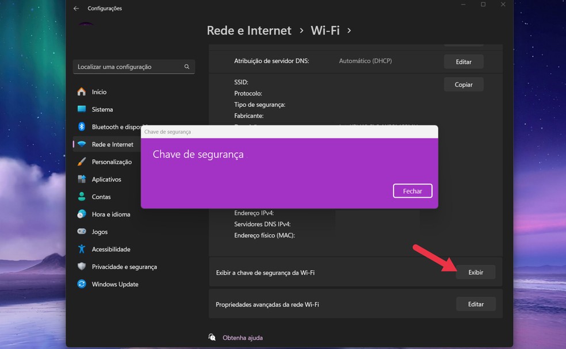Viewport: 566px width, 349px height.
Task: Close the Configurações window
Action: pos(503,5)
